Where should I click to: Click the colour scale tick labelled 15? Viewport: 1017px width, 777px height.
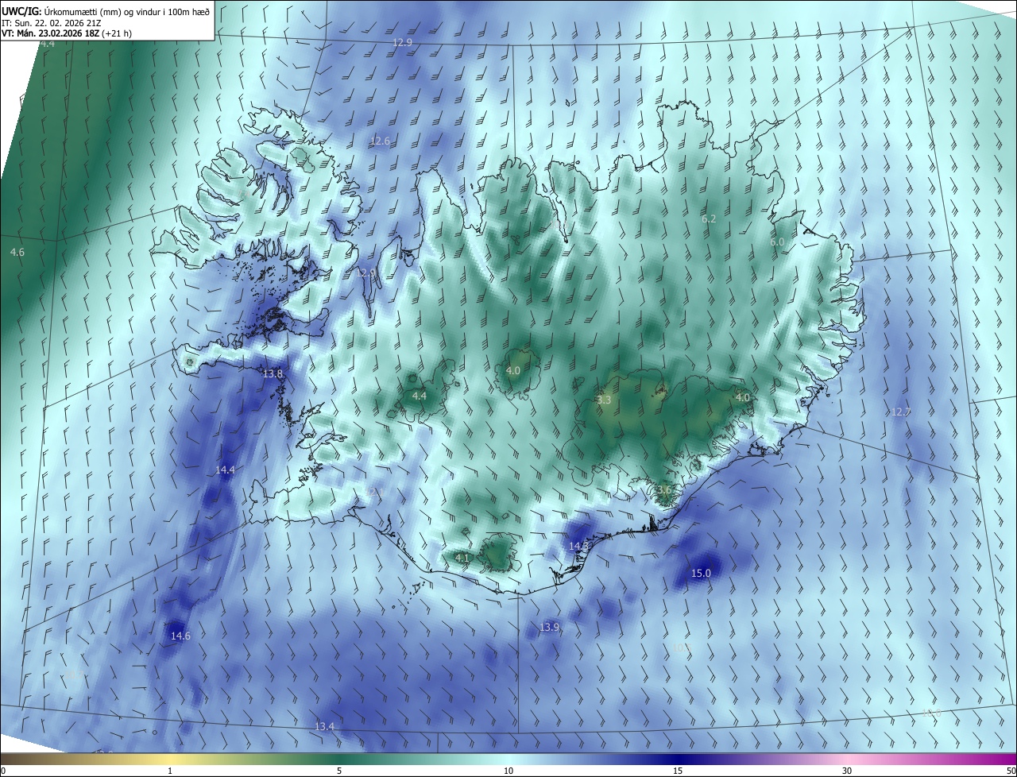678,771
